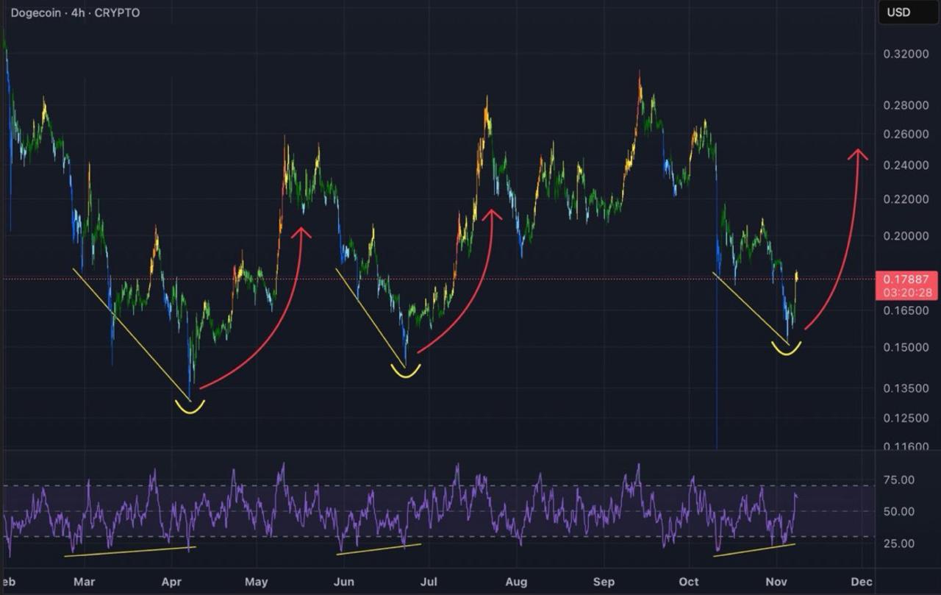Click the Dogecoin symbol name in title
941x595 pixels.
click(x=37, y=13)
